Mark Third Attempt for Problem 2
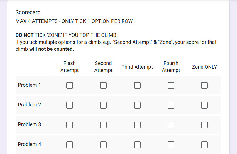Viewport: 237px width, 154px height. click(137, 105)
